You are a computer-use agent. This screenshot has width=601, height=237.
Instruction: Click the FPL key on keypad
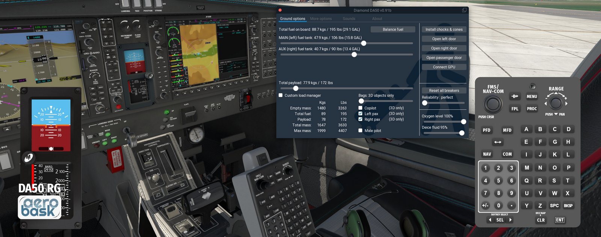[x=515, y=109]
